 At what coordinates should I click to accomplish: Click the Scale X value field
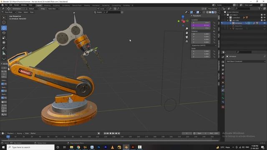click(x=201, y=51)
